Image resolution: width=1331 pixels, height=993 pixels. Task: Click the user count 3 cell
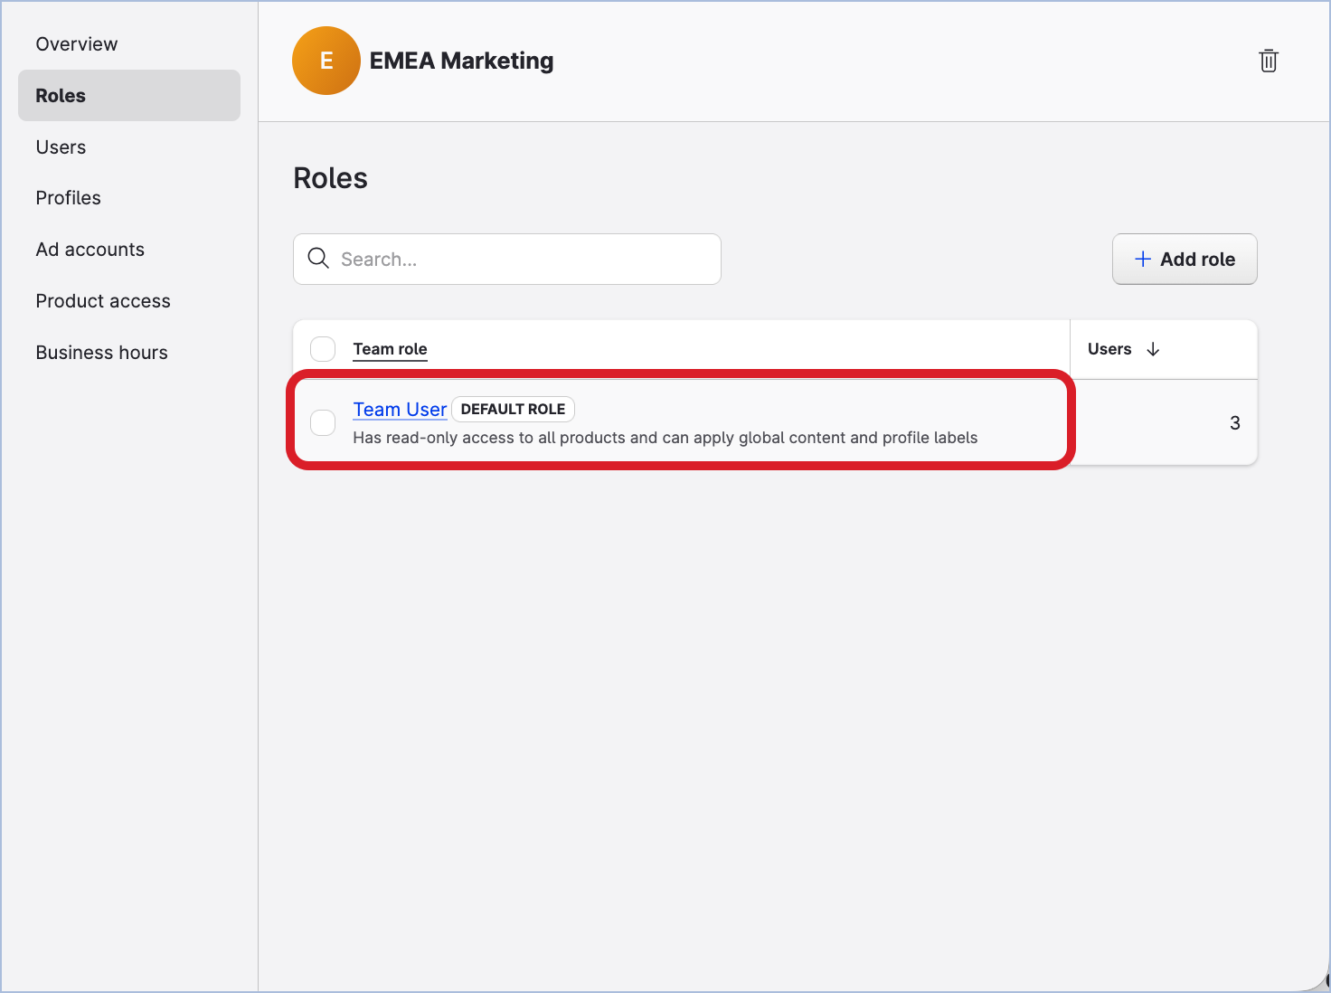pyautogui.click(x=1234, y=423)
